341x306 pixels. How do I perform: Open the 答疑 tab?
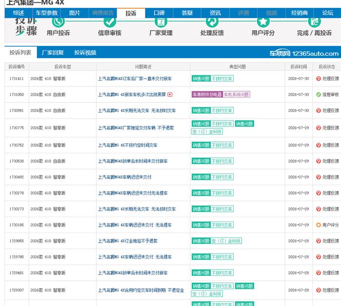tap(187, 13)
